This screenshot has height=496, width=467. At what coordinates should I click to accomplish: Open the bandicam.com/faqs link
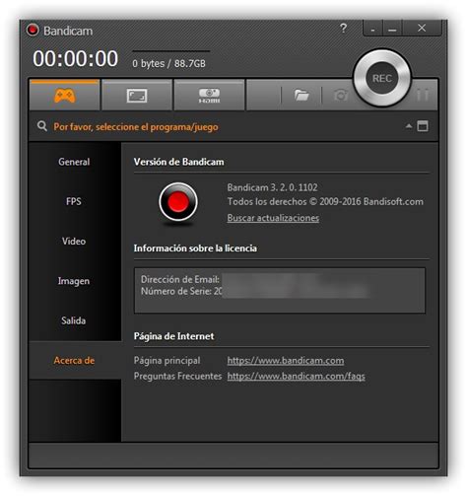pos(296,376)
